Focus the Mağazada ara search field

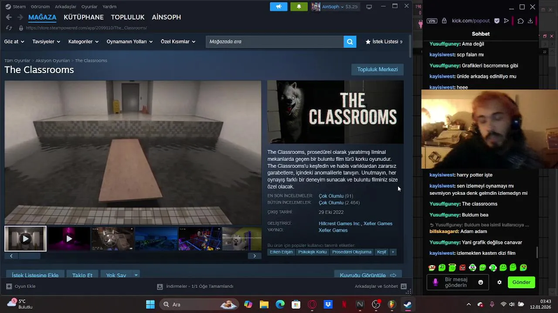[275, 42]
